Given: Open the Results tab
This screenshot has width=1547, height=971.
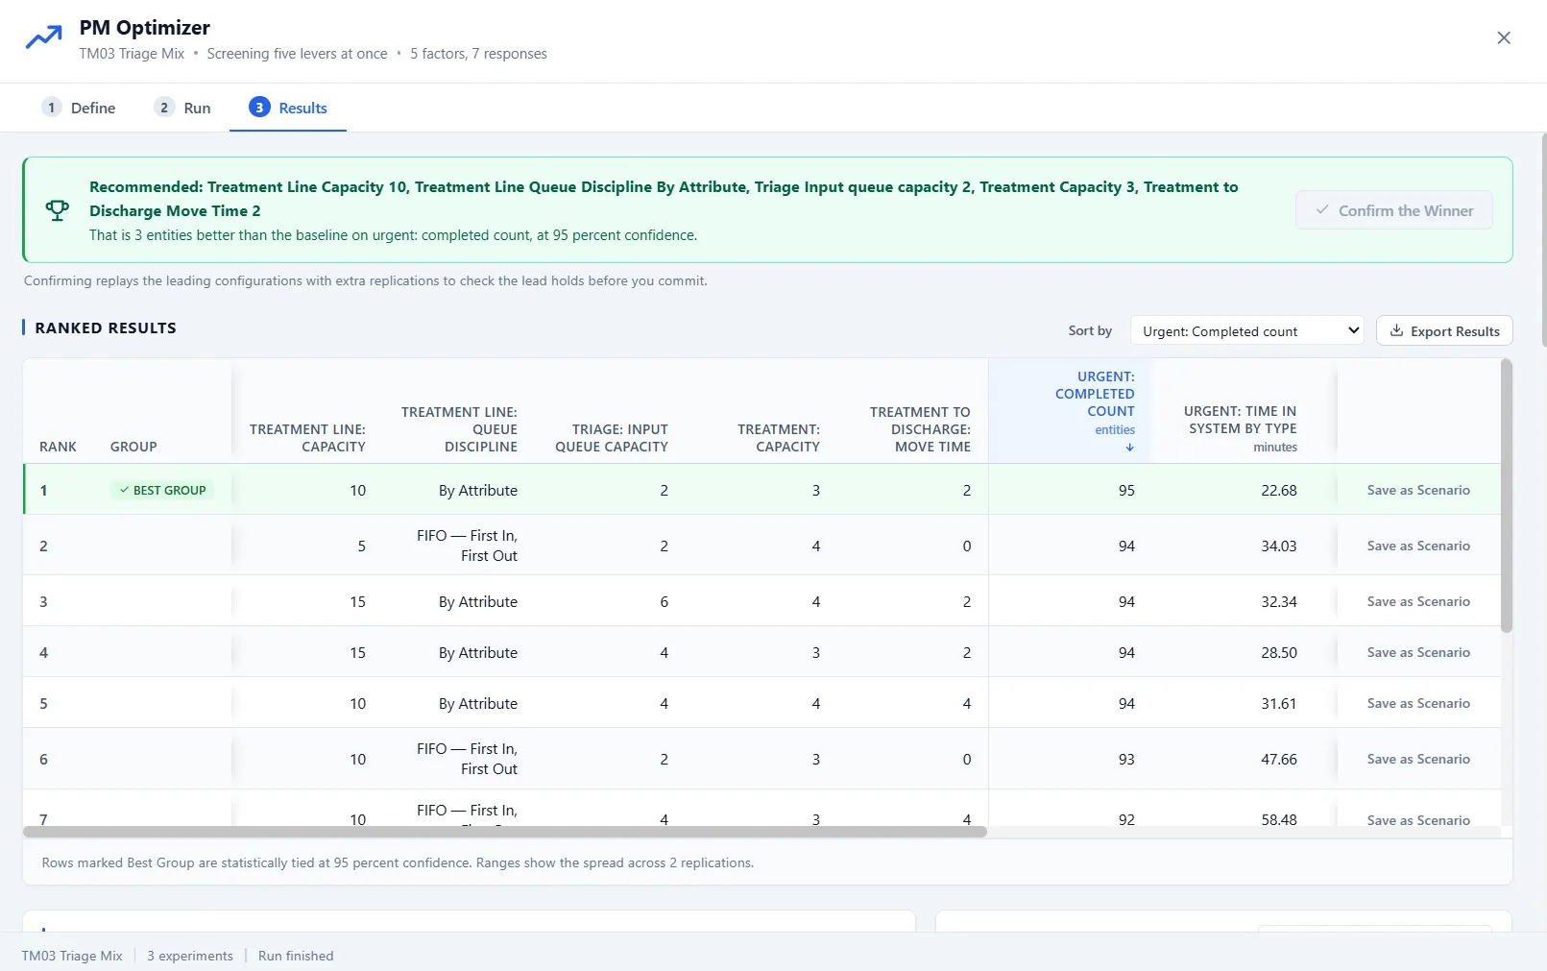Looking at the screenshot, I should (x=288, y=108).
